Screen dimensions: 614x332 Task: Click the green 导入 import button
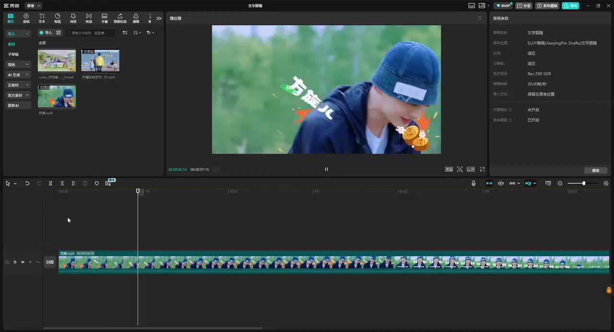46,33
